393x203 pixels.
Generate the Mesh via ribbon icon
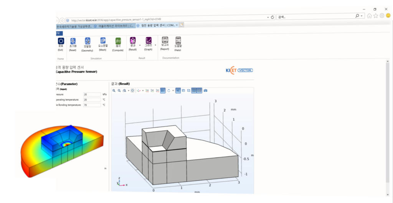tap(103, 41)
